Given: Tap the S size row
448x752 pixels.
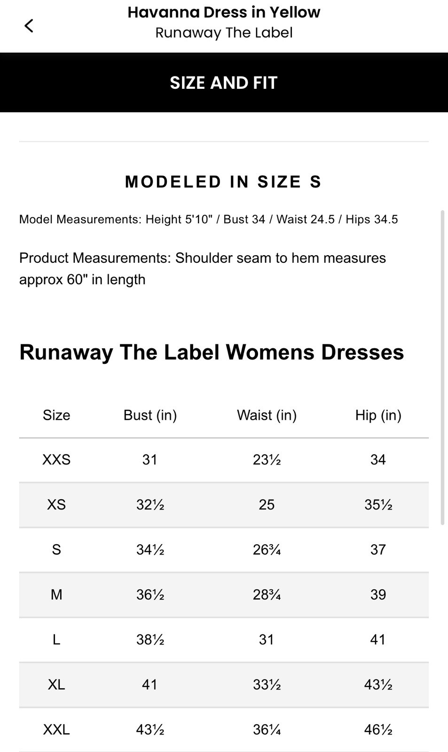Looking at the screenshot, I should pyautogui.click(x=224, y=549).
